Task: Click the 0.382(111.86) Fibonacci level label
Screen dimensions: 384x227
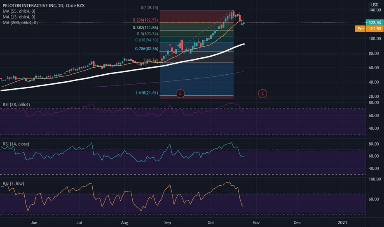Action: tap(145, 28)
